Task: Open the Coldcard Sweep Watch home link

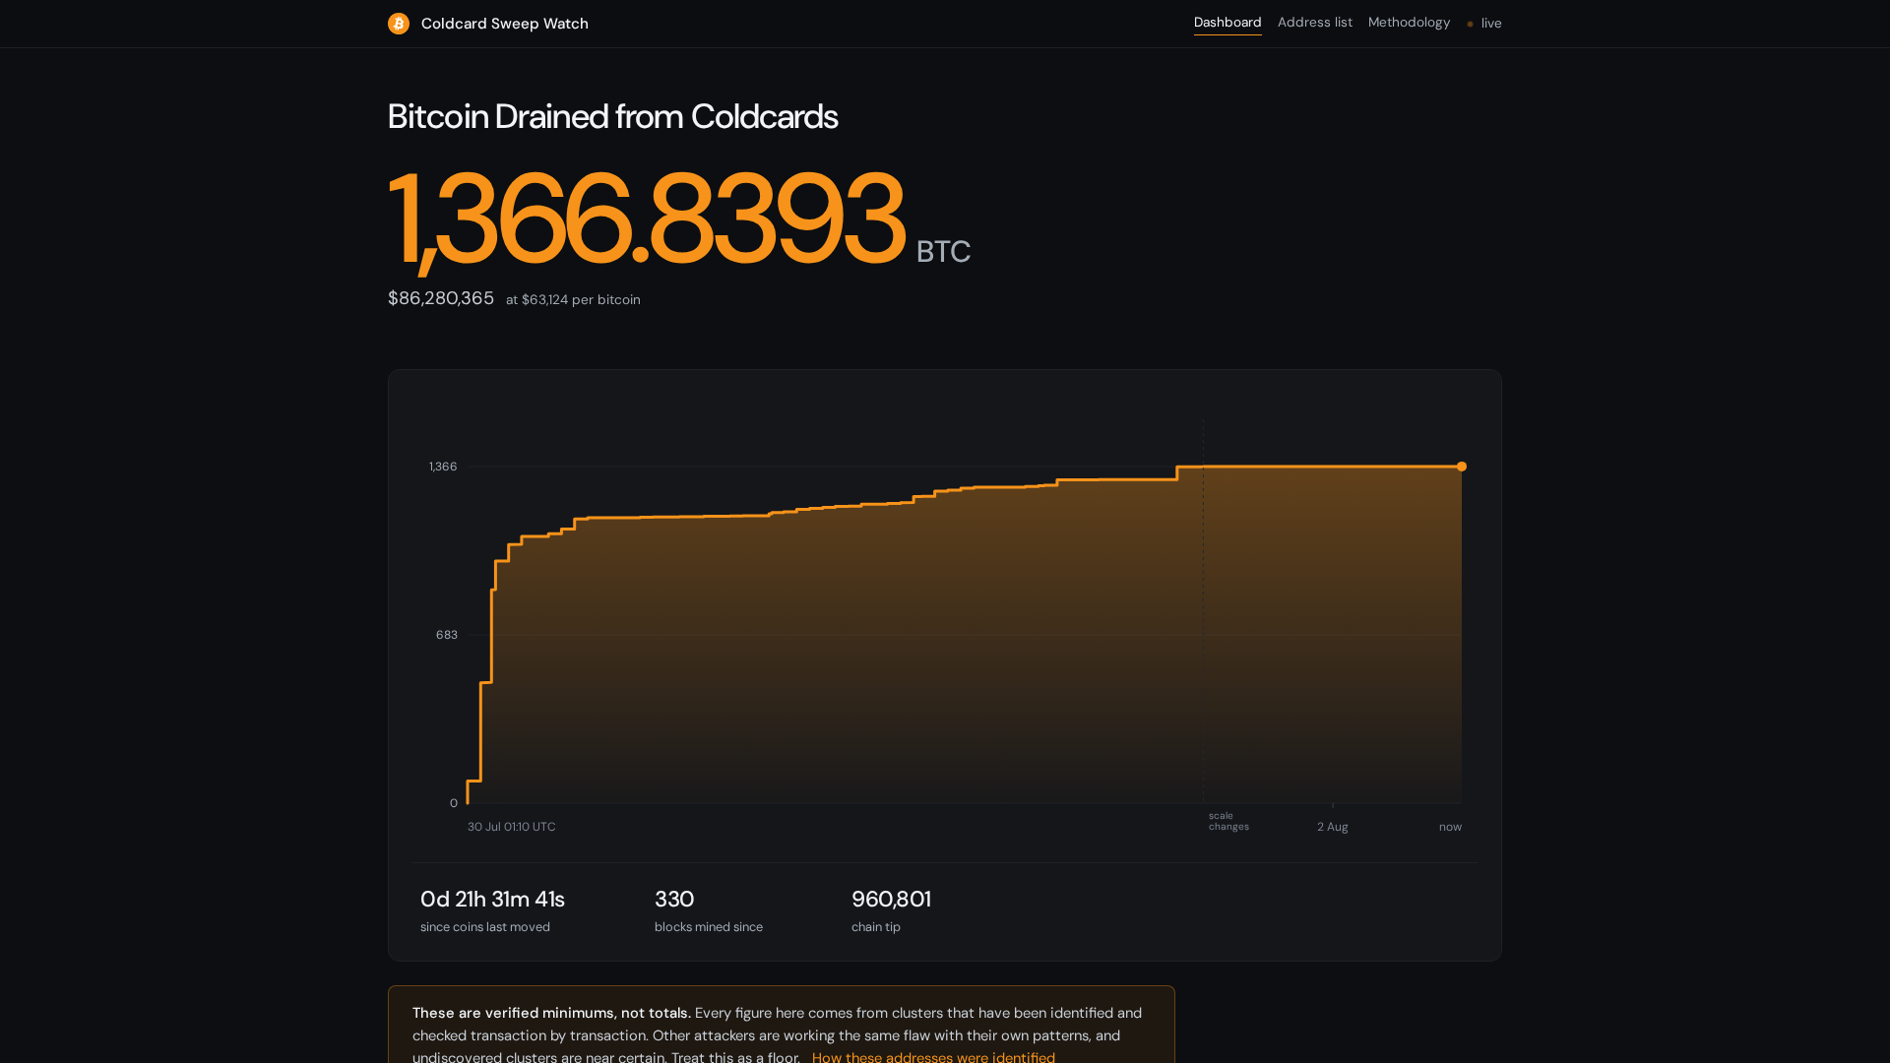Action: [488, 24]
